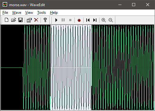Open the wave properties dialog icon
Image resolution: width=155 pixels, height=111 pixels.
[x=29, y=20]
